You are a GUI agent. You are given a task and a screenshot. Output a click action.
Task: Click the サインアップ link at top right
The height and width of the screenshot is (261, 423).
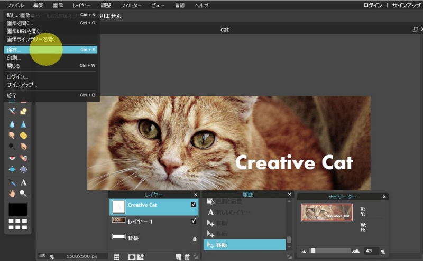coord(407,5)
